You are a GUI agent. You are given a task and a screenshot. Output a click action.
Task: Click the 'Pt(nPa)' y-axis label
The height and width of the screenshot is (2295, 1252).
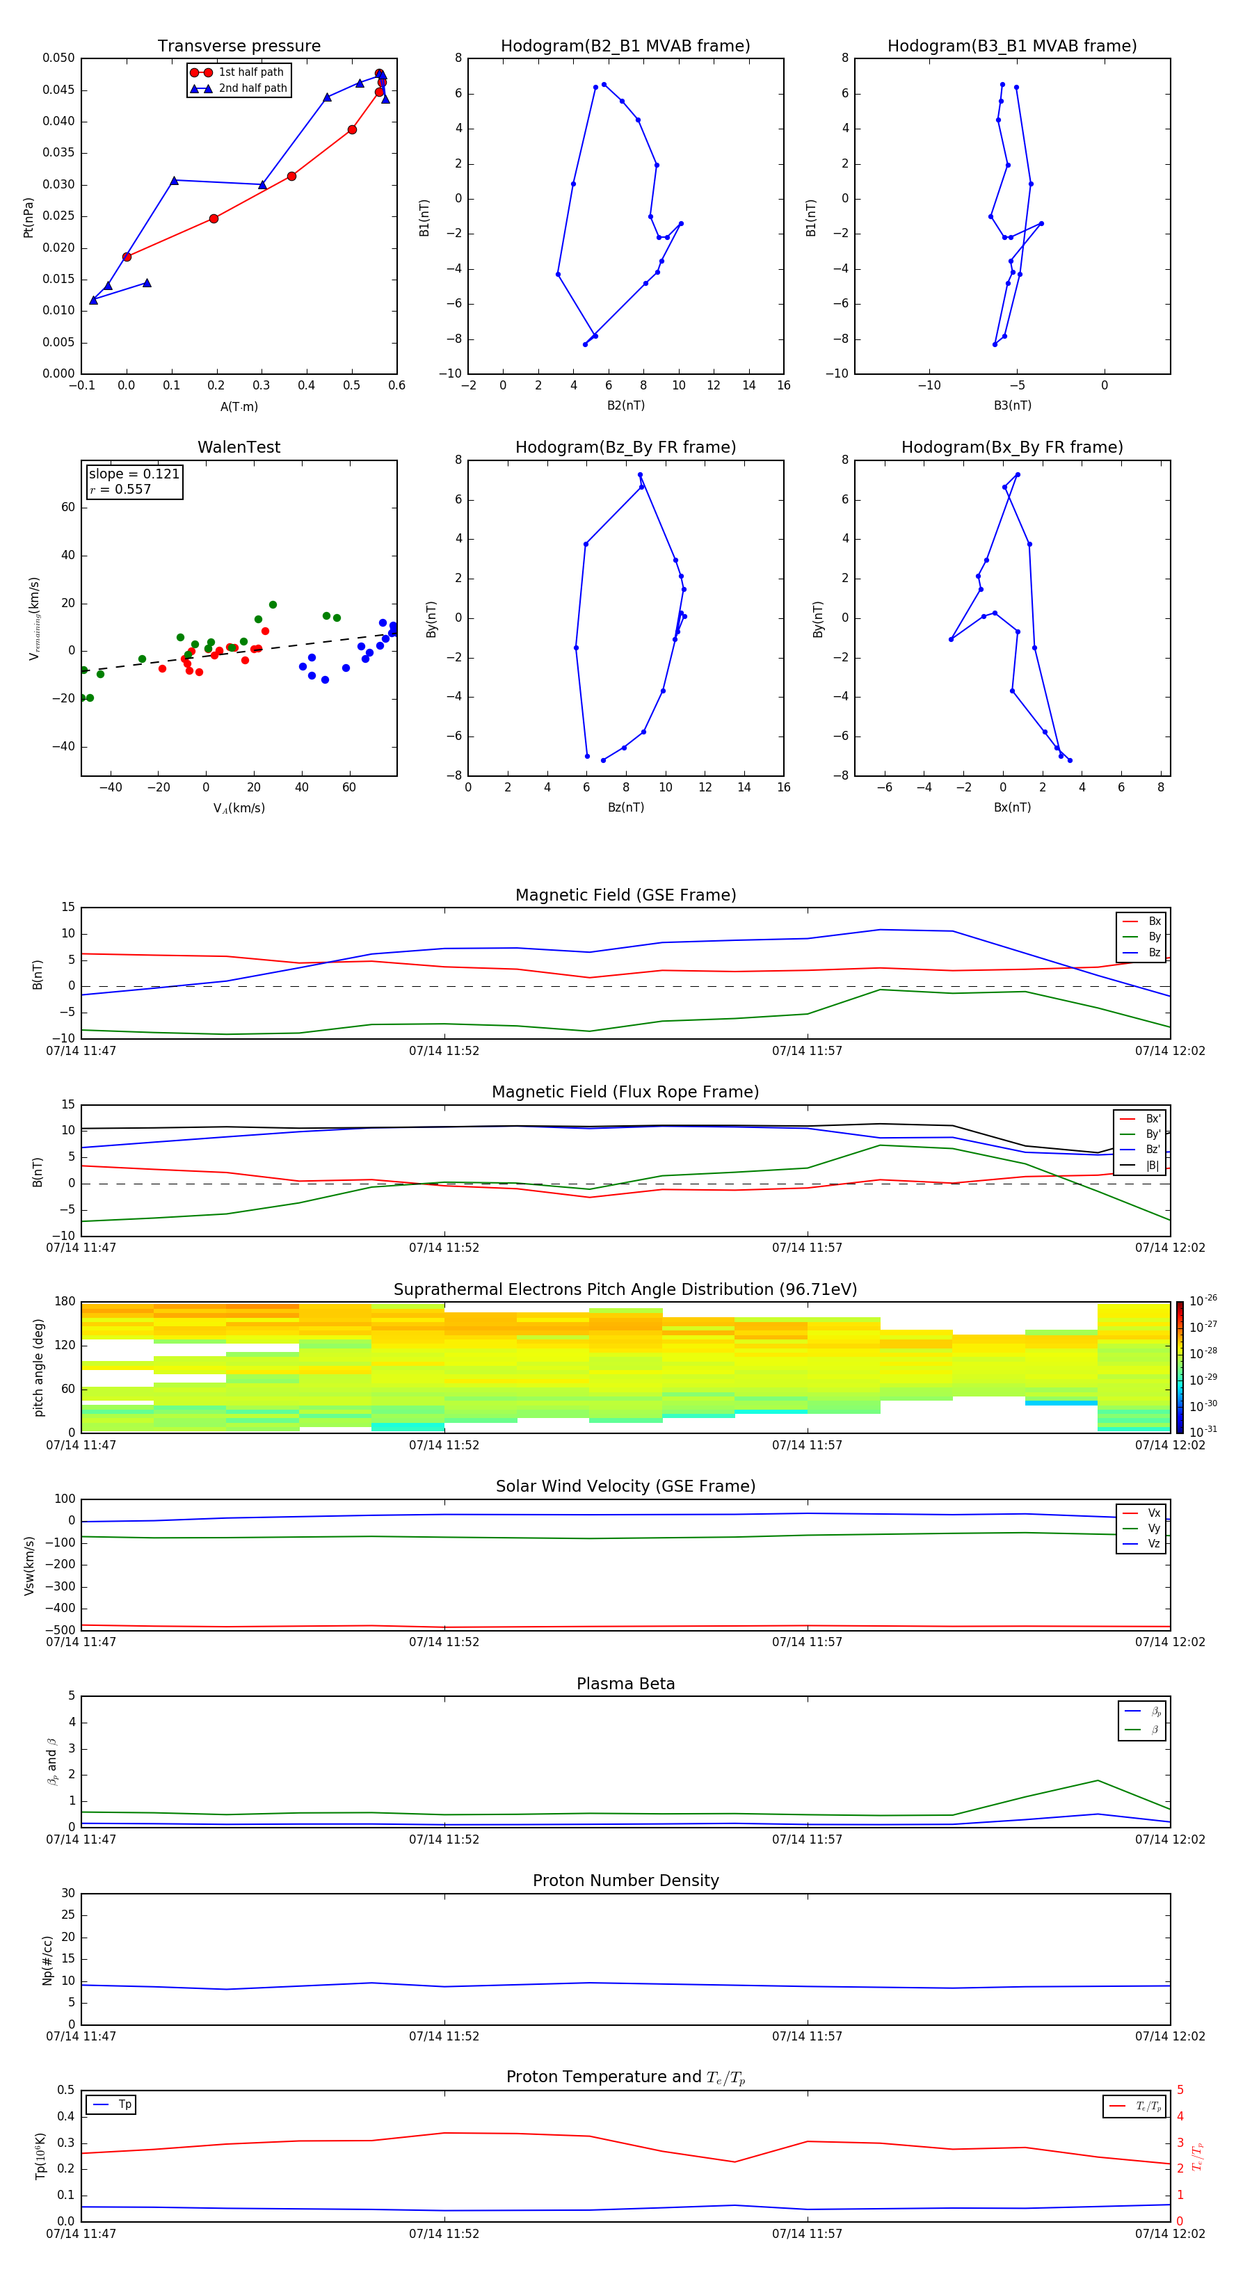29,218
